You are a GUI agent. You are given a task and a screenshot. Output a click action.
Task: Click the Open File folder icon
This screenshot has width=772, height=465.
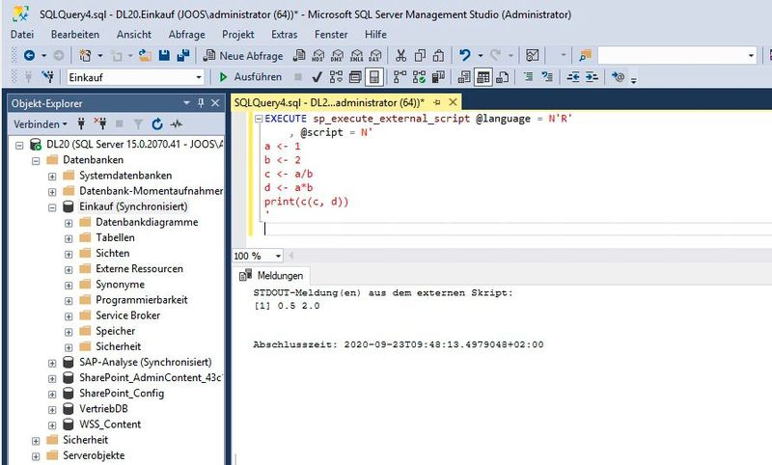click(145, 55)
